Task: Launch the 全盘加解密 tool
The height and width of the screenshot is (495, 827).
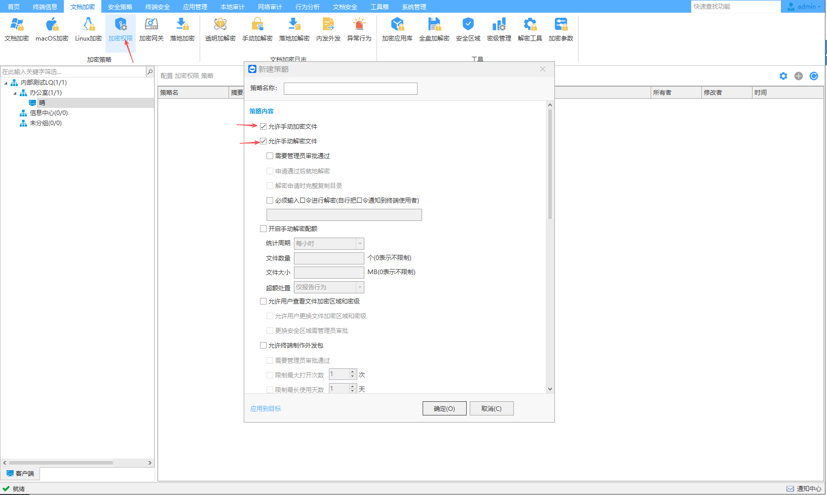Action: tap(434, 29)
